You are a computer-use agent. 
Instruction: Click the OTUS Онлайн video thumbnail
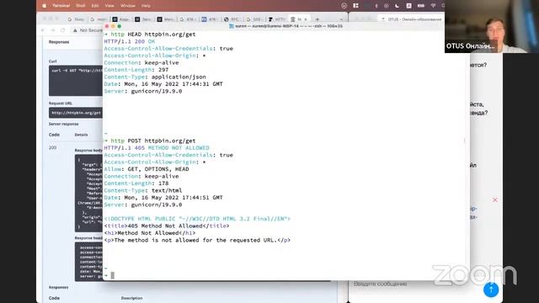pyautogui.click(x=492, y=26)
